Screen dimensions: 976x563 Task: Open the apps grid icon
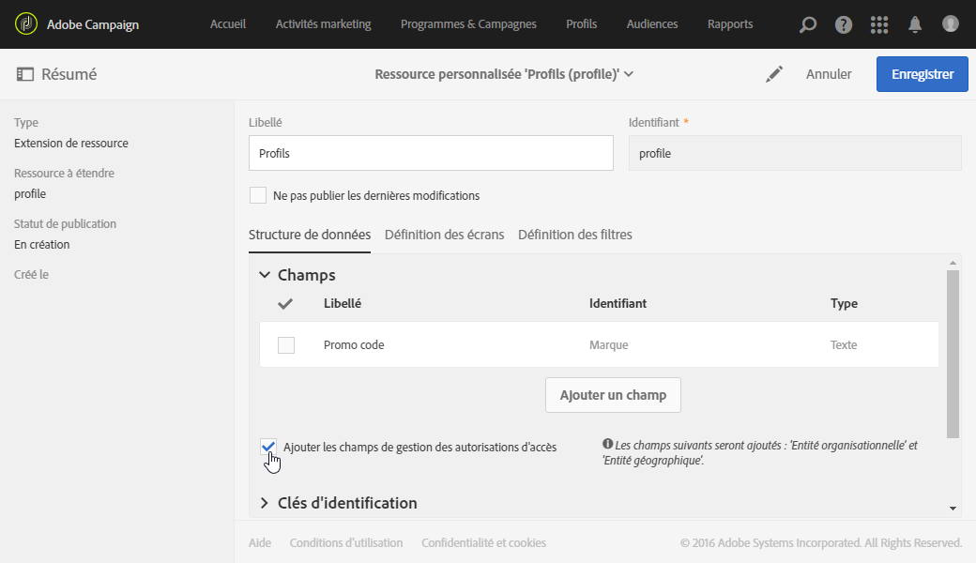[x=879, y=24]
